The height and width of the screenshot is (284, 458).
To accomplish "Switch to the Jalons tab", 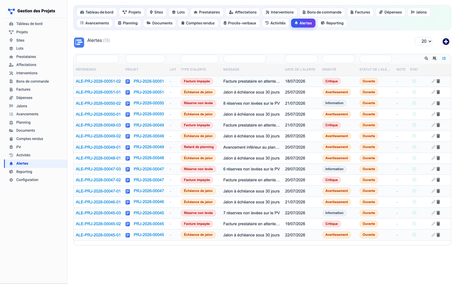I will click(x=419, y=12).
